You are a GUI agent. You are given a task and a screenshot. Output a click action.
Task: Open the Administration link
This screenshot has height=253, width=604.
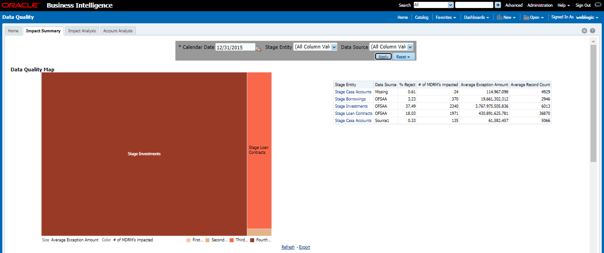(x=540, y=5)
